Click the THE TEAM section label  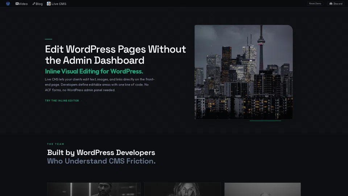[x=55, y=144]
